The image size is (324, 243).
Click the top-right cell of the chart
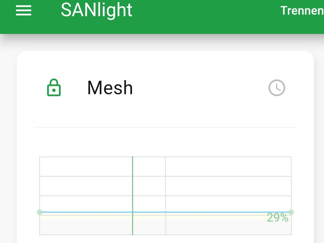[x=228, y=166]
